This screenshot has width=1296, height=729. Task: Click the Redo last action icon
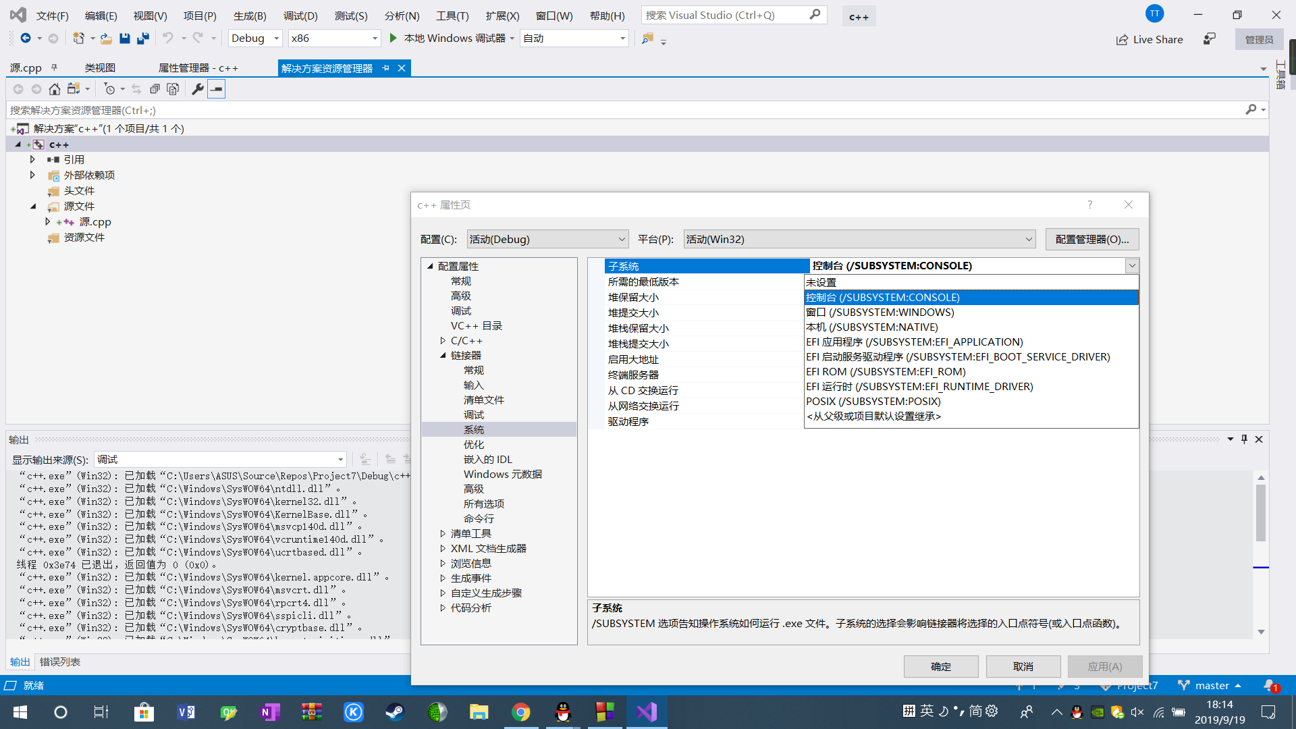(196, 37)
